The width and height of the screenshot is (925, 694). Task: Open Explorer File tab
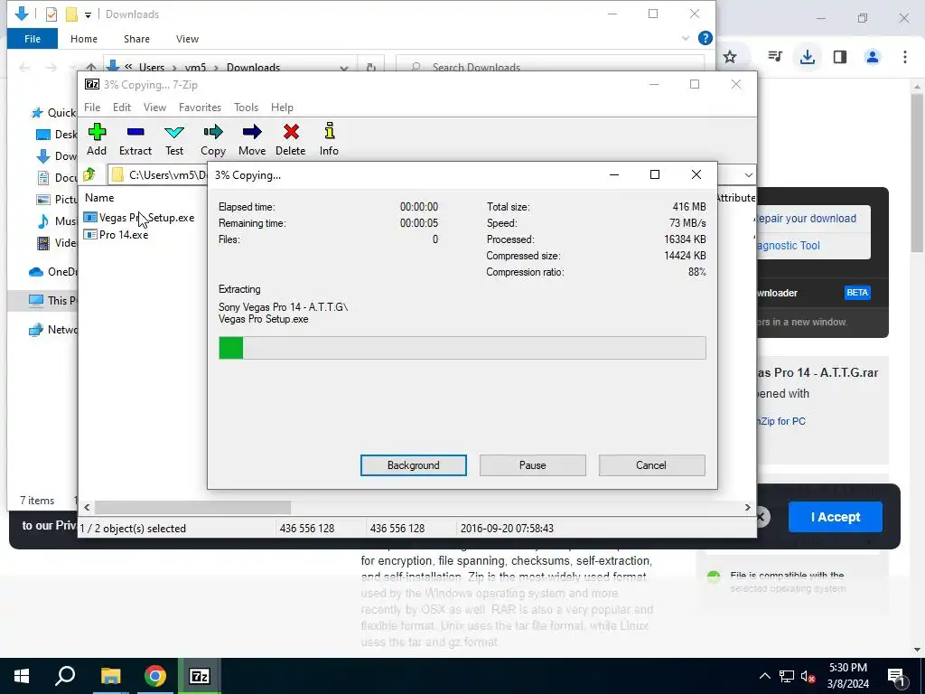pyautogui.click(x=33, y=39)
